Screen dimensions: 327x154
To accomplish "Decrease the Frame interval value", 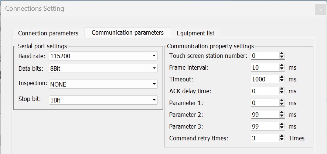I will click(282, 69).
